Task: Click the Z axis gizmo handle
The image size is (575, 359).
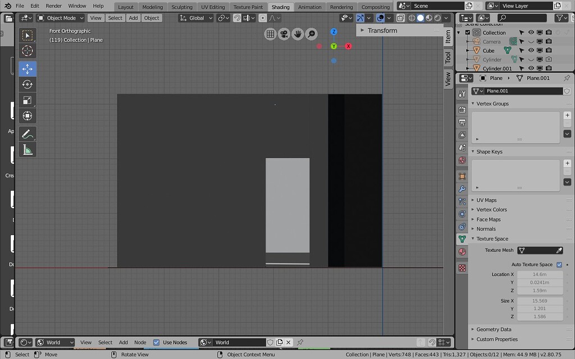Action: coord(334,31)
